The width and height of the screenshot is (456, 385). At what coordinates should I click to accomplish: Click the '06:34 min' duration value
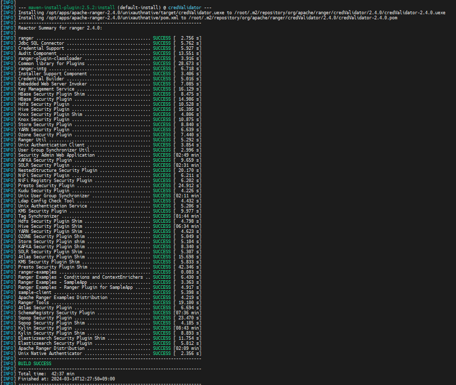pyautogui.click(x=188, y=226)
